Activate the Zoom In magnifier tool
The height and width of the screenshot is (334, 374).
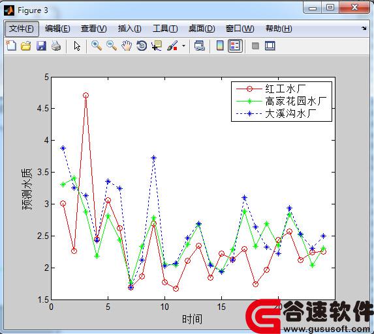coord(97,46)
